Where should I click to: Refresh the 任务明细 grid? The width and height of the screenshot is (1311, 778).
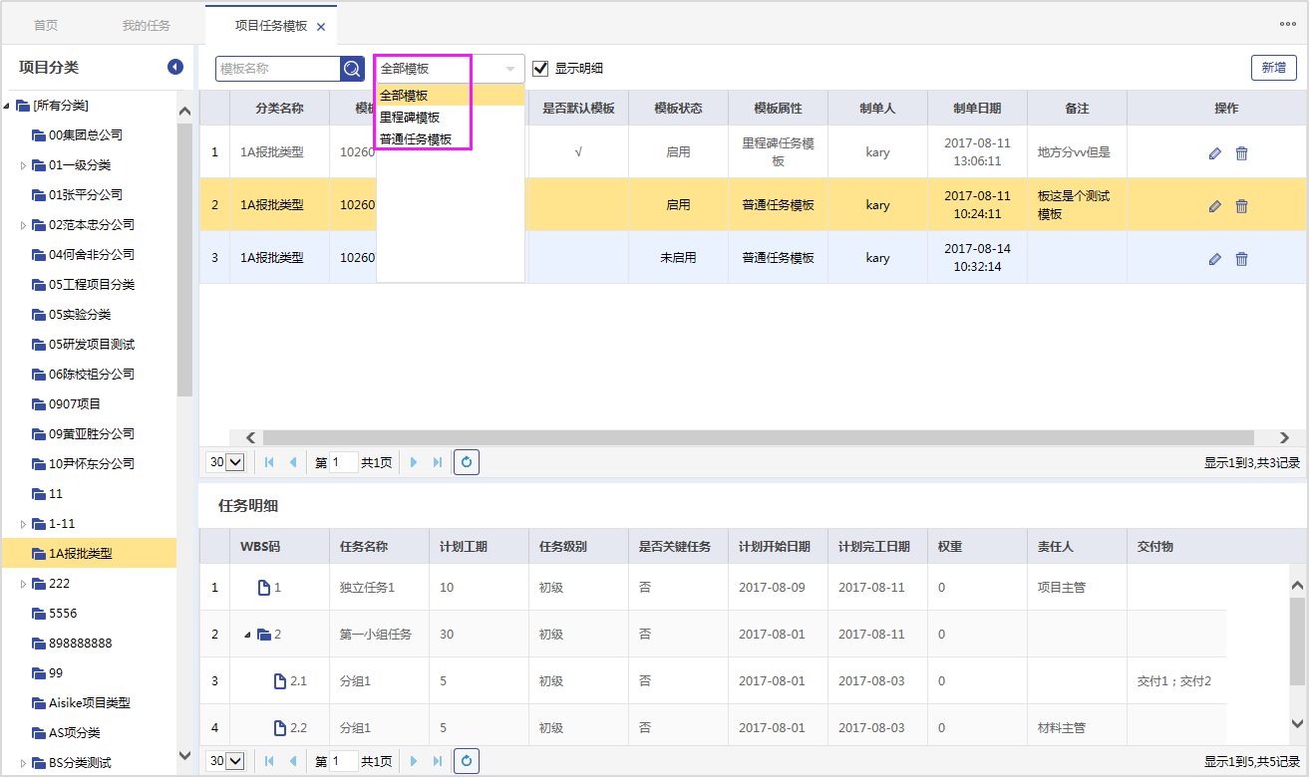467,761
